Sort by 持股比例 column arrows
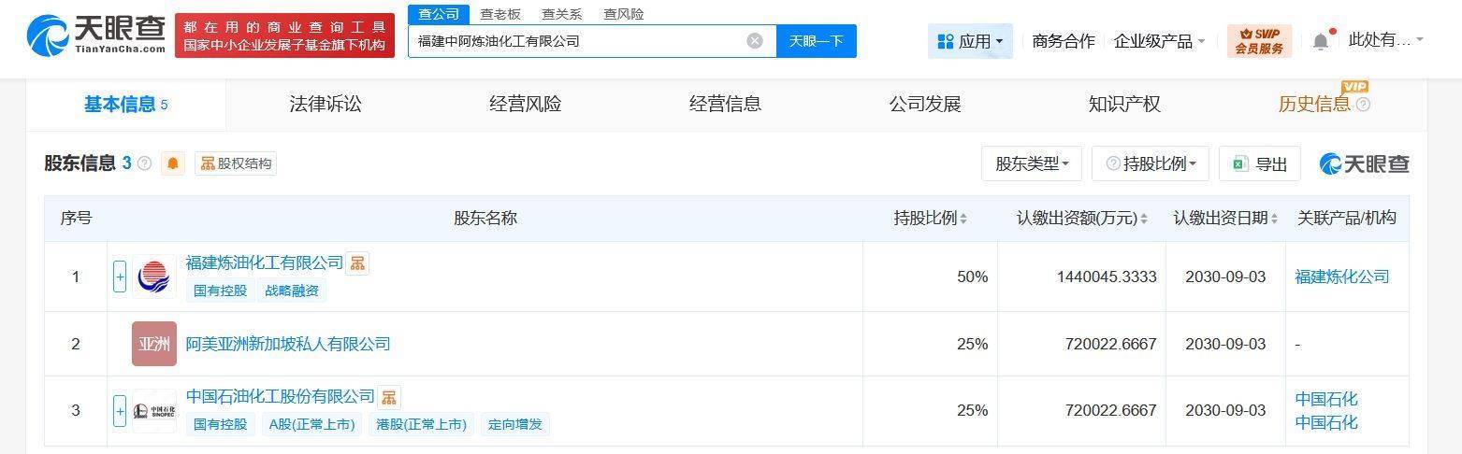The image size is (1462, 454). [x=963, y=219]
